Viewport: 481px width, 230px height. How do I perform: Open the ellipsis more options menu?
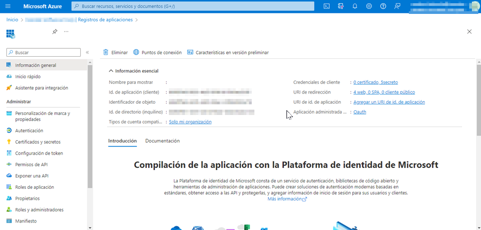(x=66, y=32)
